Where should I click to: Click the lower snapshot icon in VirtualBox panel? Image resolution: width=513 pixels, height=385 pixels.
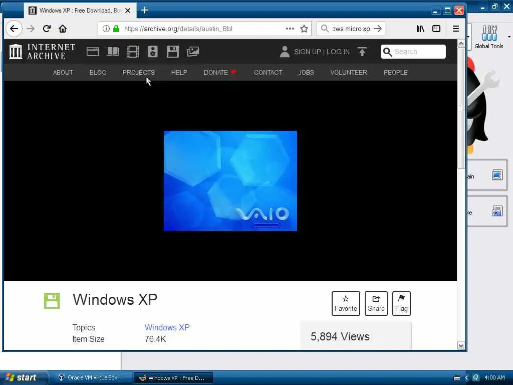coord(497,211)
